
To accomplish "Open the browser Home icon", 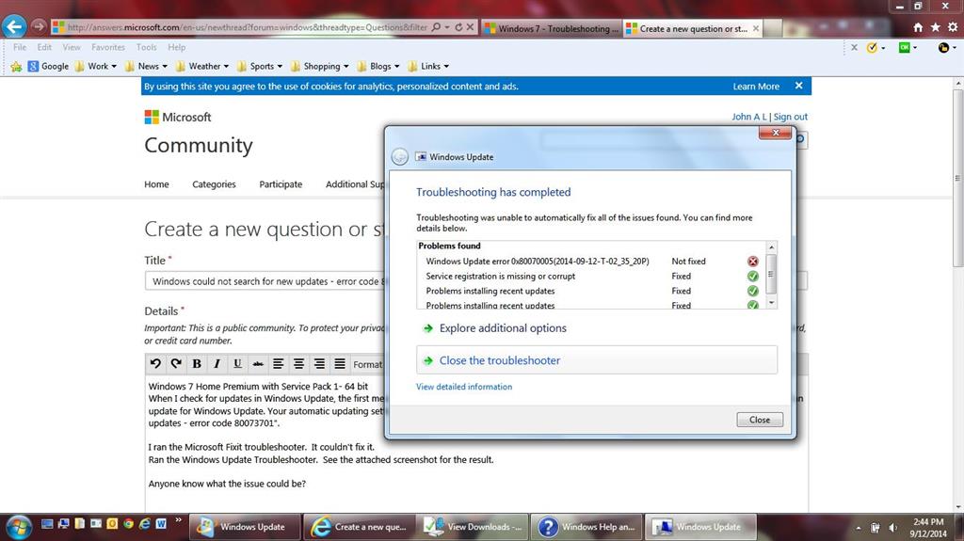I will (x=918, y=27).
